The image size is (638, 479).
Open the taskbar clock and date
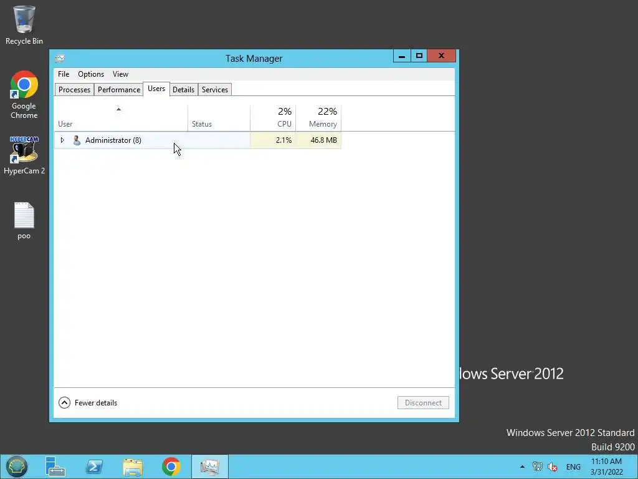point(607,467)
